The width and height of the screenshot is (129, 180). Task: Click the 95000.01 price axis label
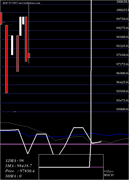(x=123, y=109)
